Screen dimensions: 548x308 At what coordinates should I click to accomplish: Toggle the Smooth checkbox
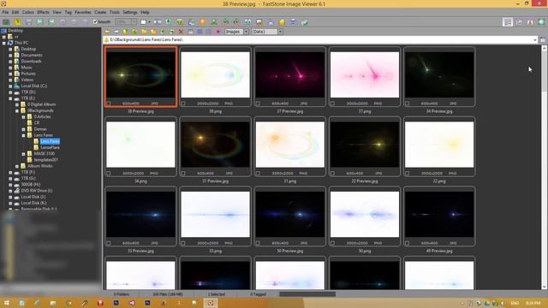coord(95,21)
